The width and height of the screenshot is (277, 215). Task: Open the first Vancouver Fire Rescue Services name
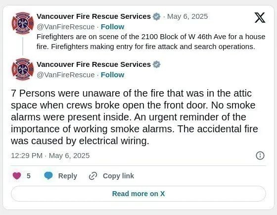[x=93, y=16]
